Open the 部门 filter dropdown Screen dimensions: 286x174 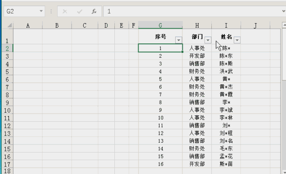(208, 40)
